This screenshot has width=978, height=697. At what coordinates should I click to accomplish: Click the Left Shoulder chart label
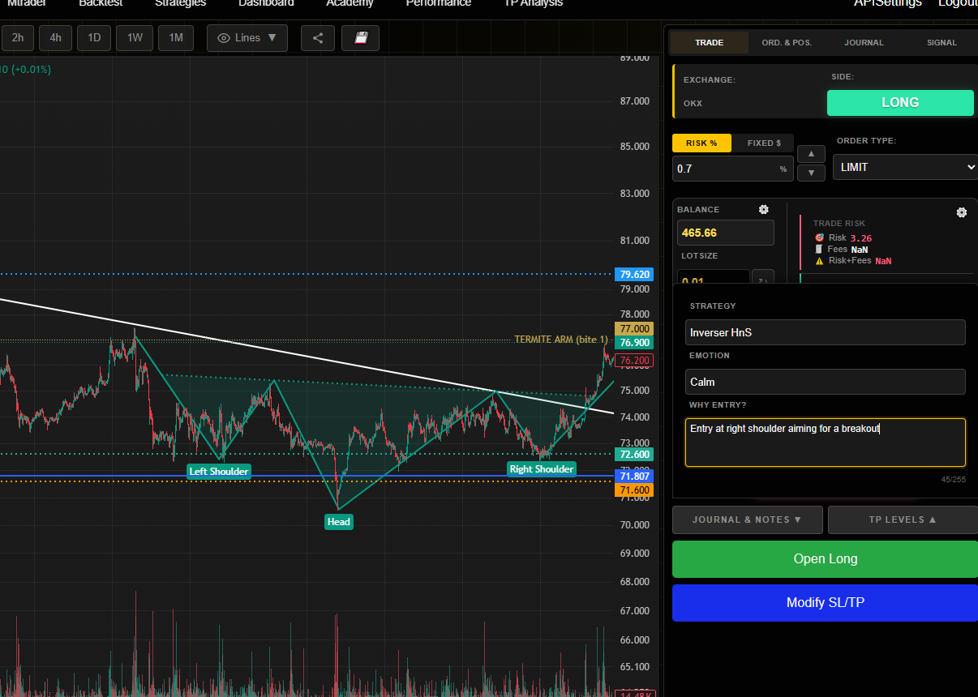[219, 471]
